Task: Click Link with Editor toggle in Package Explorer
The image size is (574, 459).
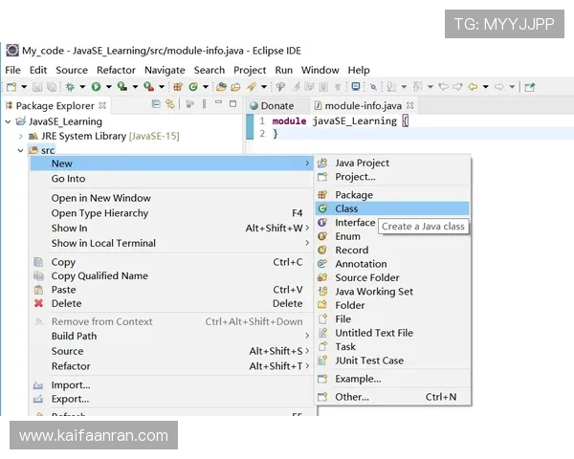Action: pyautogui.click(x=170, y=105)
